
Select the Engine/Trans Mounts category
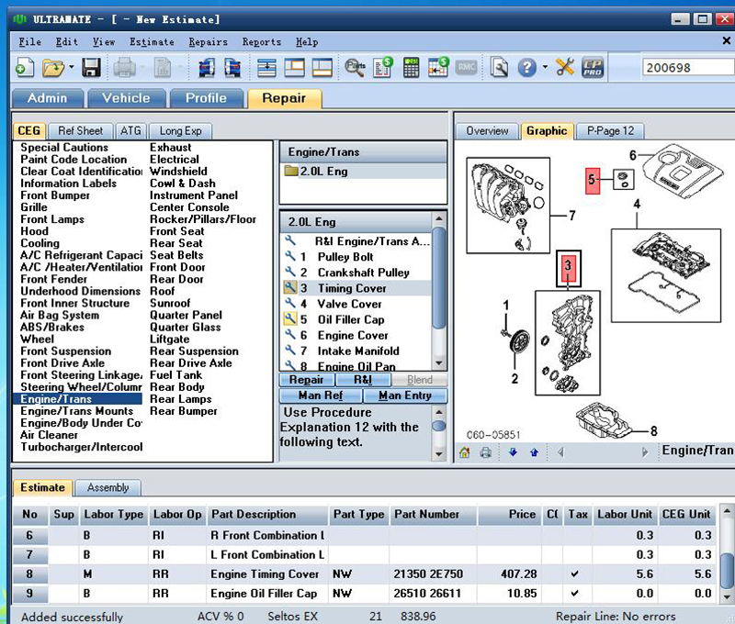click(x=77, y=411)
